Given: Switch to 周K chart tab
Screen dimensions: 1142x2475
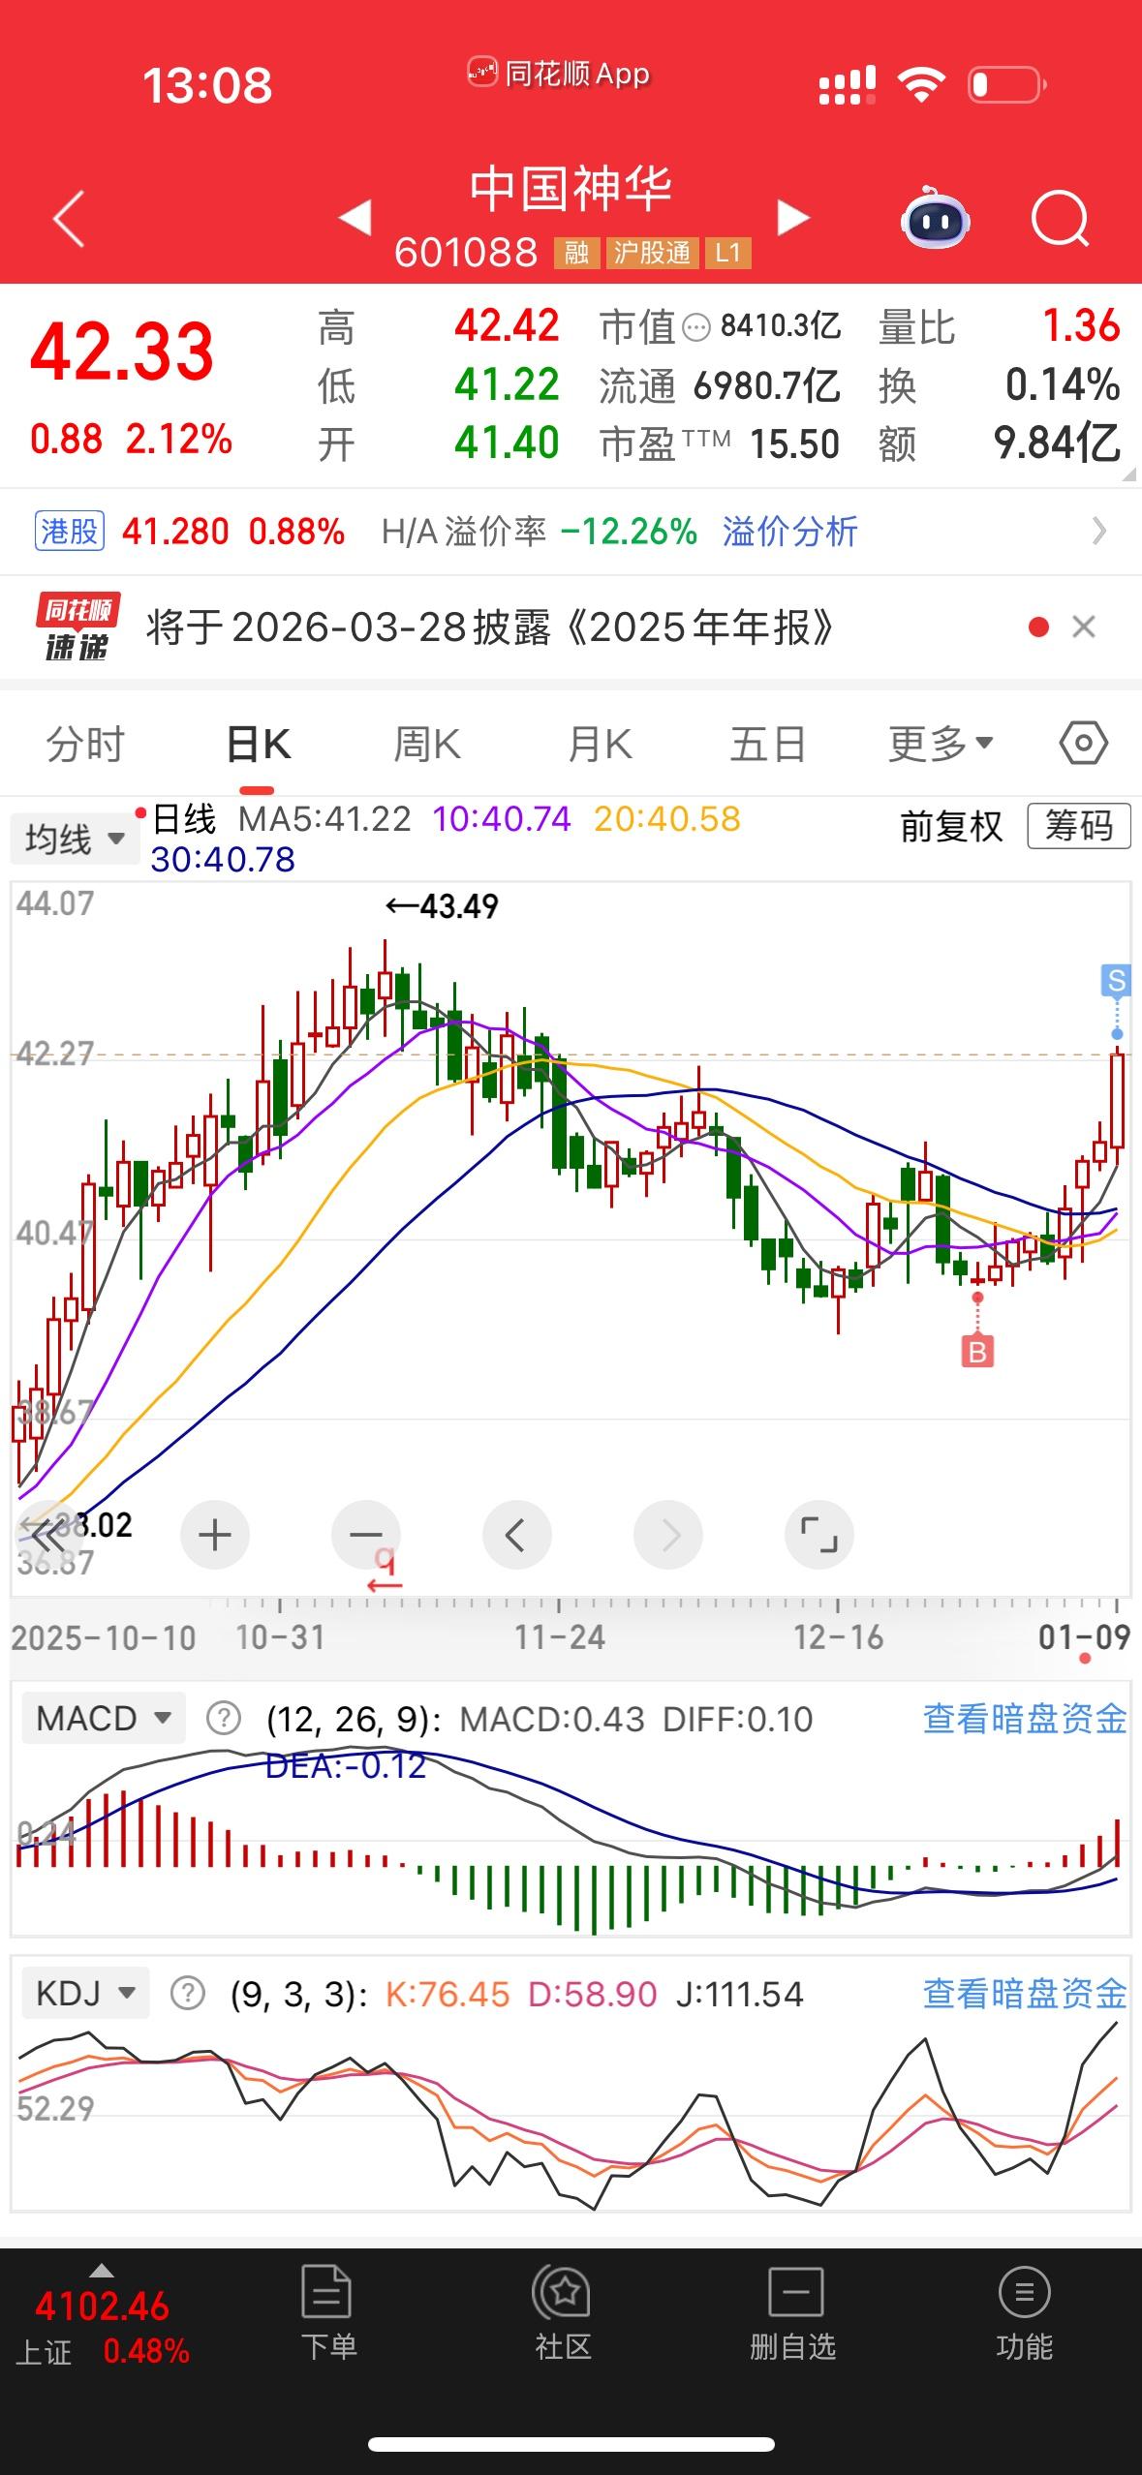Looking at the screenshot, I should (x=427, y=745).
